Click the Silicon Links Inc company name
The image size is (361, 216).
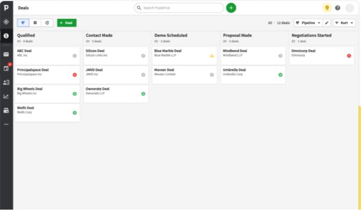pyautogui.click(x=96, y=56)
